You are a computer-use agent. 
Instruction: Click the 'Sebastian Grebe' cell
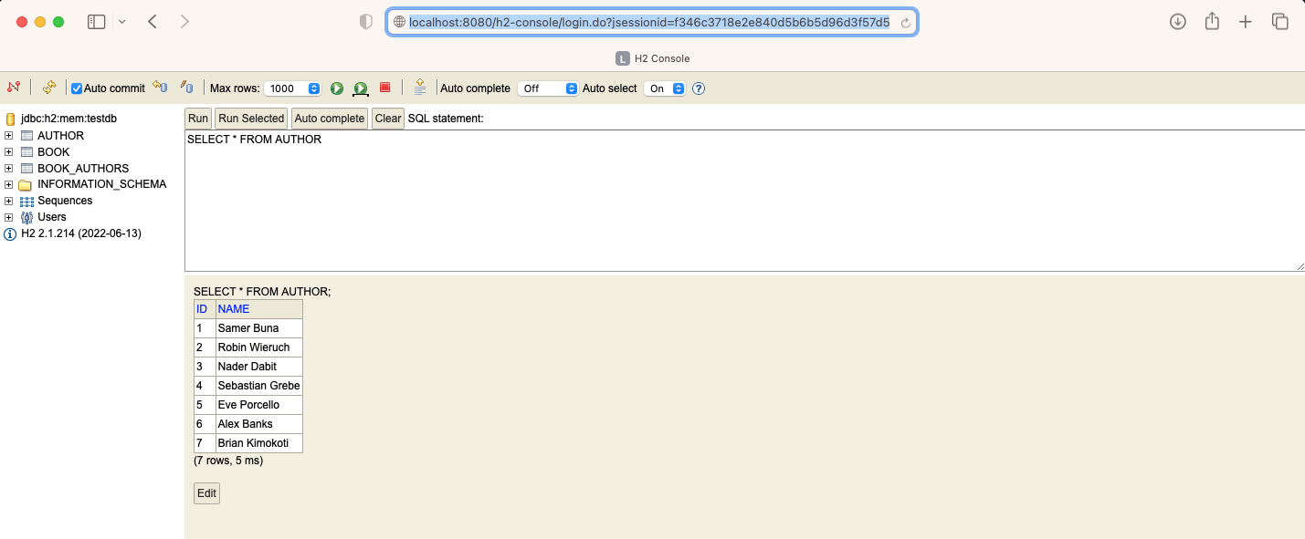click(259, 386)
